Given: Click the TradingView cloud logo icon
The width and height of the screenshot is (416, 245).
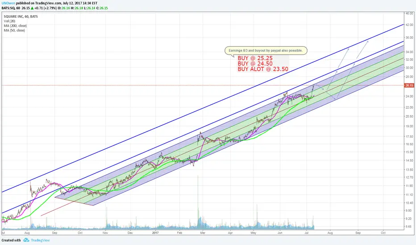Looking at the screenshot, I should coord(26,240).
